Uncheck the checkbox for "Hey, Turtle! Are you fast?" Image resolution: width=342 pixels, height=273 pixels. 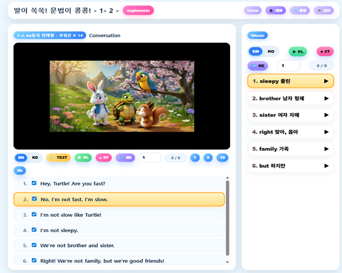coord(34,183)
